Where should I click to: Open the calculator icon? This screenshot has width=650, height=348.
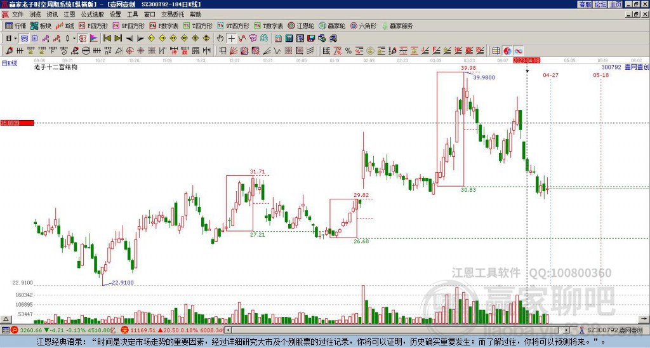[x=289, y=39]
